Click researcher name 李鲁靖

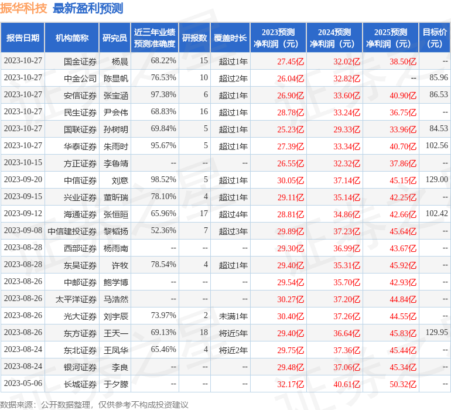[x=116, y=163]
